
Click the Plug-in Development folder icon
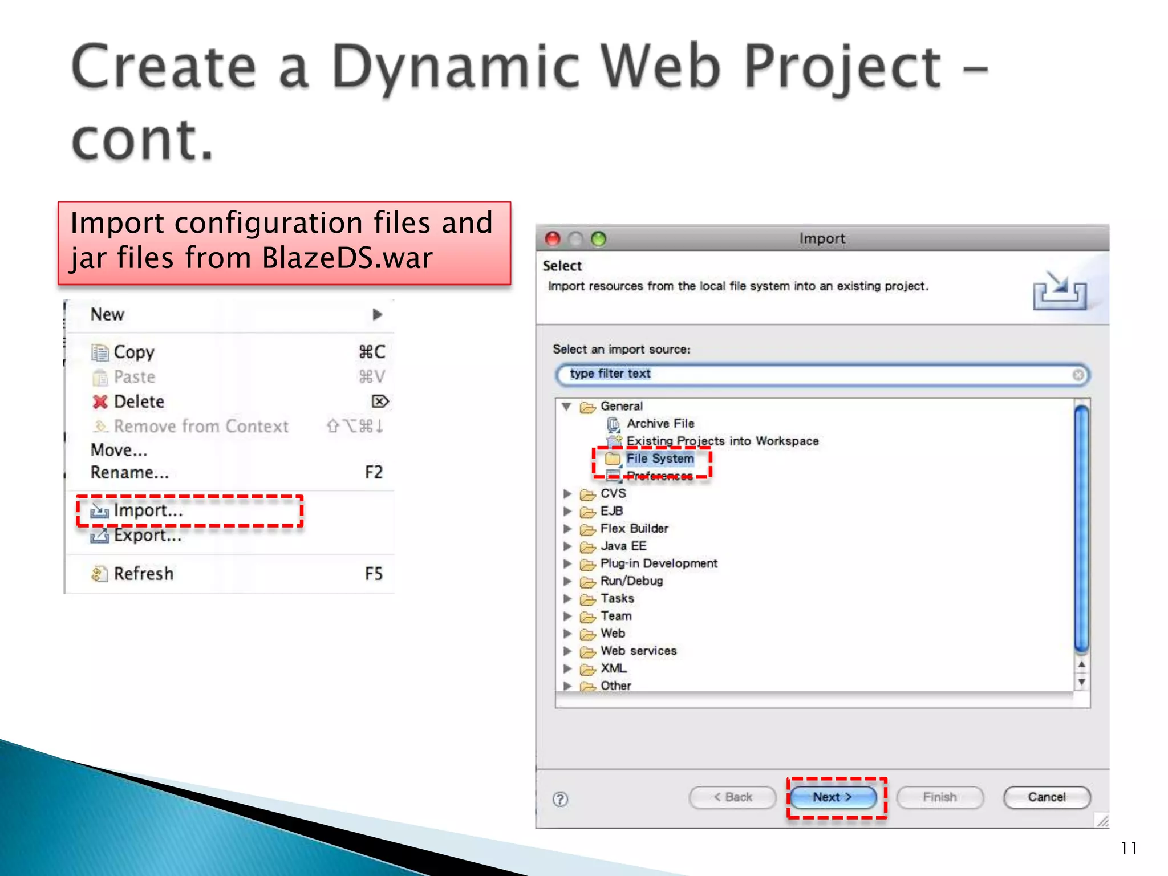[x=587, y=564]
